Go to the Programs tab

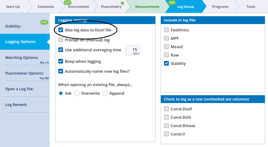click(x=220, y=7)
